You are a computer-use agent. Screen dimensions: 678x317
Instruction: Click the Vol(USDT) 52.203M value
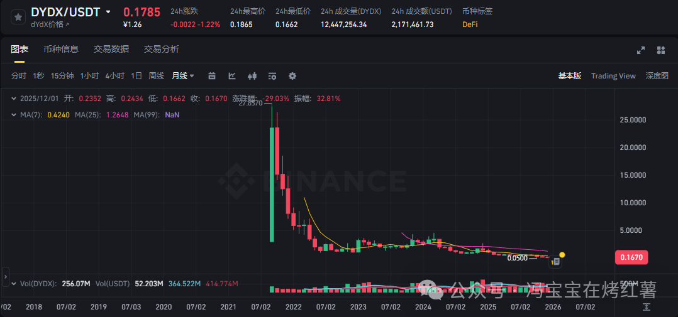pos(148,284)
